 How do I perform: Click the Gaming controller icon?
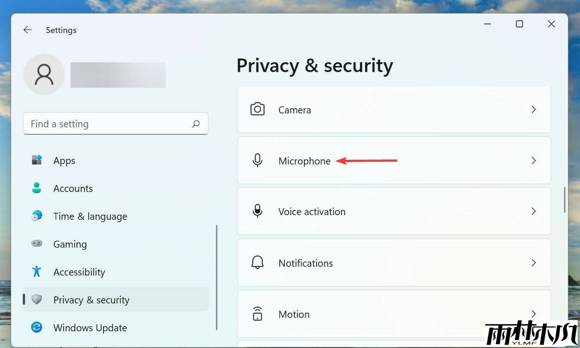37,243
